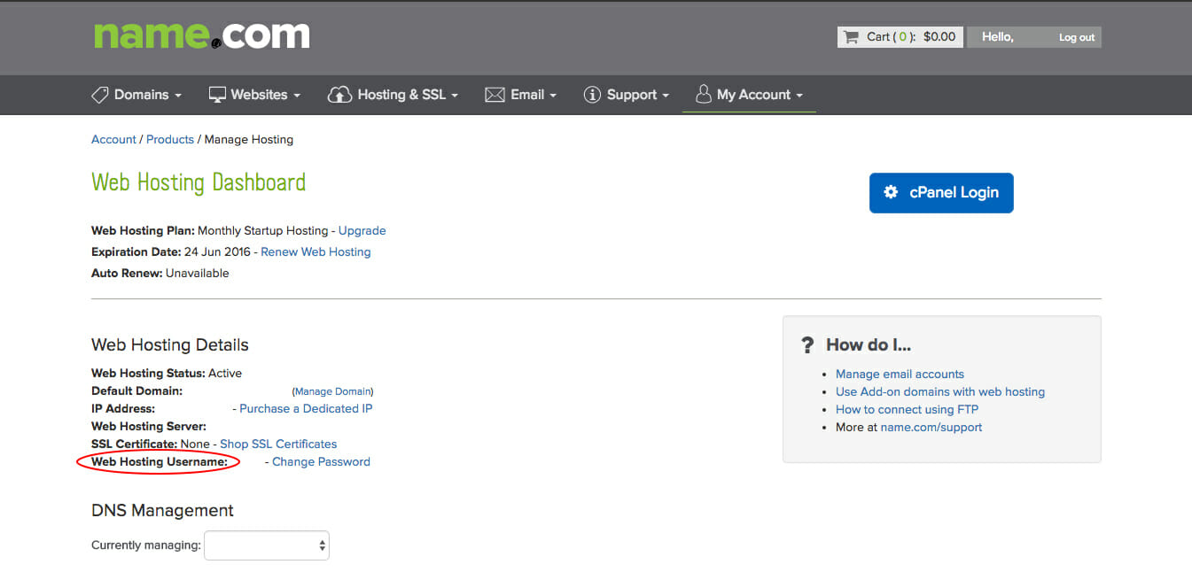Click the Hosting & SSL cloud icon

[339, 95]
